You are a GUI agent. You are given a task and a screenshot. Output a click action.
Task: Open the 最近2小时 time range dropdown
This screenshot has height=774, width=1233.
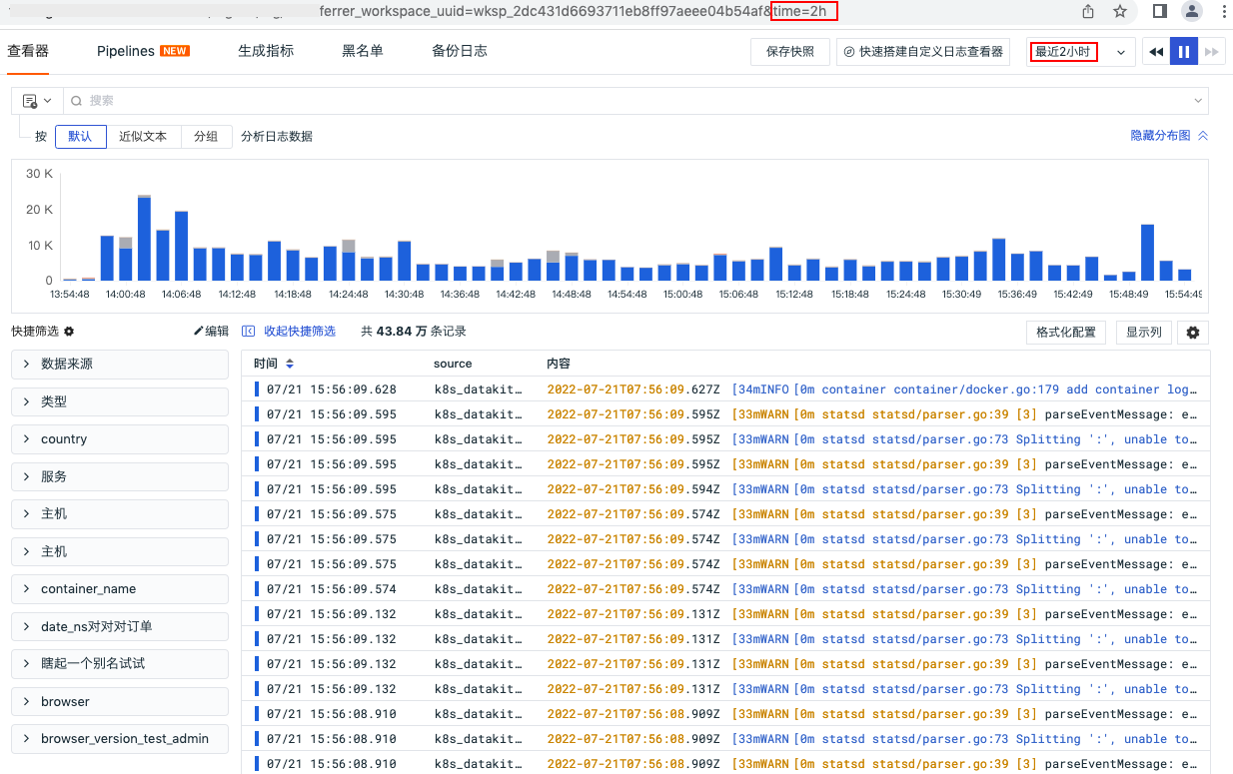pos(1082,52)
